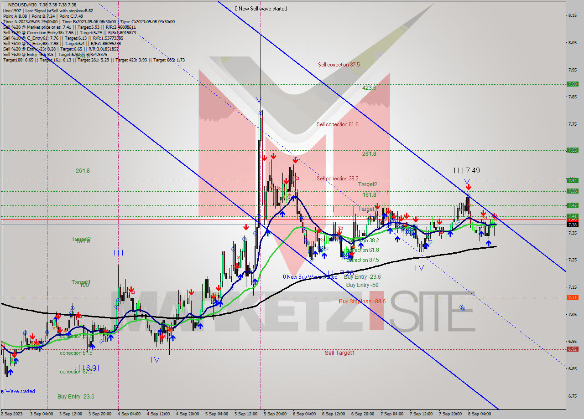Click the 'Buy Entry -50' label

pos(362,285)
